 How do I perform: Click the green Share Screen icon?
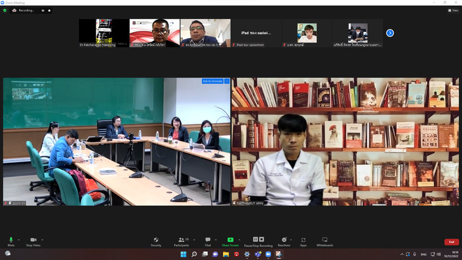click(x=230, y=240)
